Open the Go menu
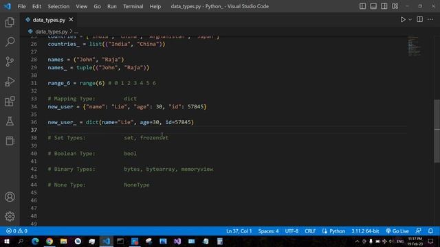This screenshot has height=247, width=440. 97,6
